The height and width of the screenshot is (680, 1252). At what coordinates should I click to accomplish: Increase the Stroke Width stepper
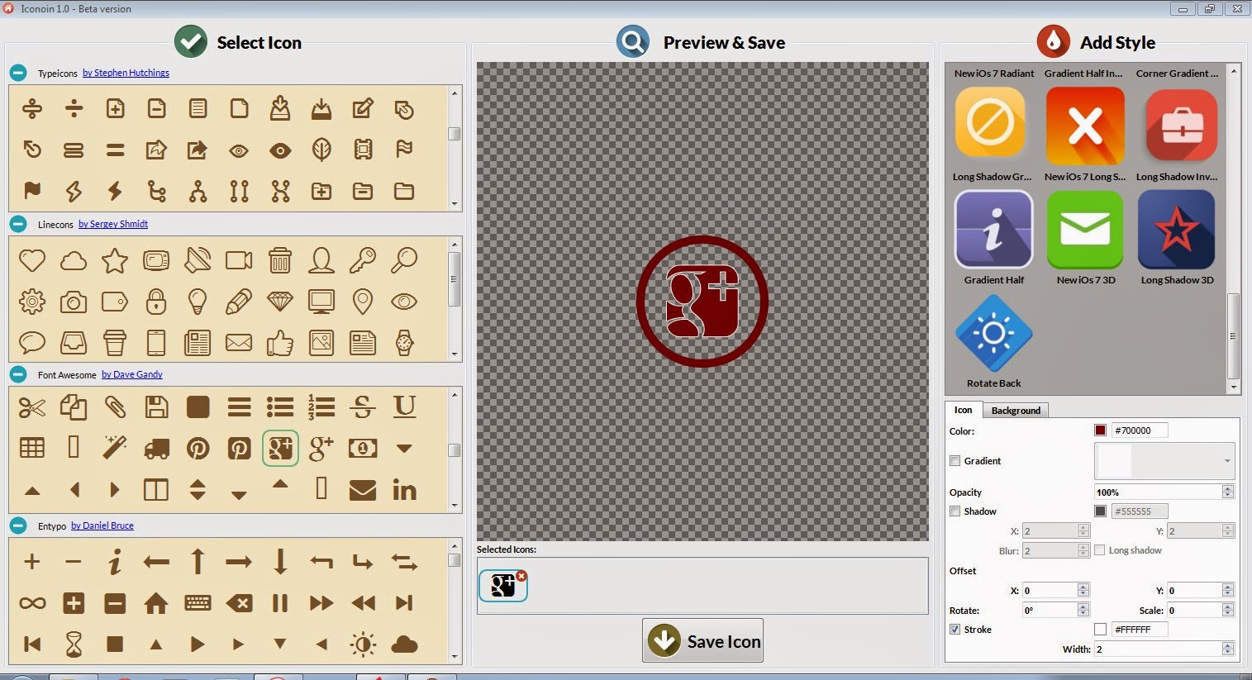(1228, 646)
